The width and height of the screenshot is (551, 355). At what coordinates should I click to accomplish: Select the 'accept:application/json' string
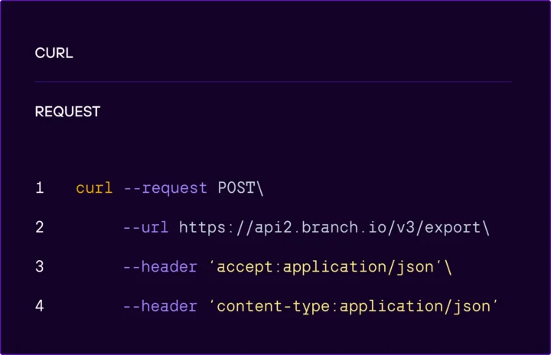326,267
